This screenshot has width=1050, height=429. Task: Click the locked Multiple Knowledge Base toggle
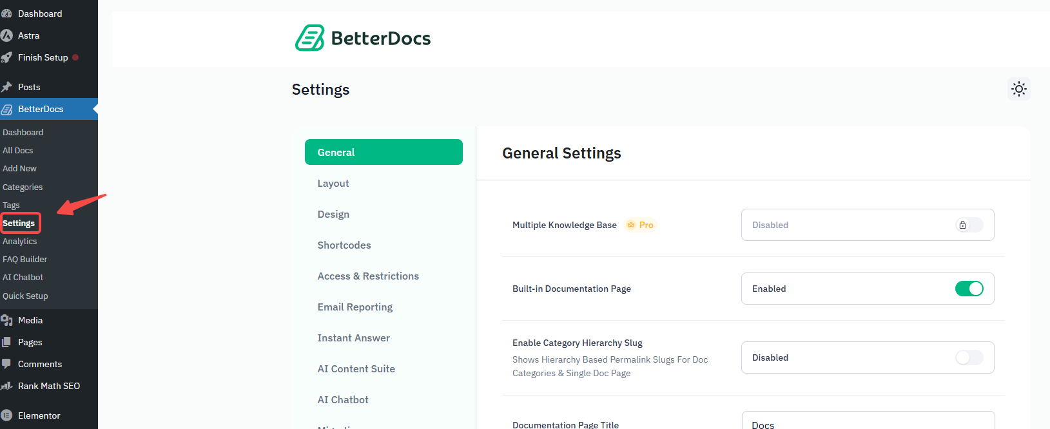point(969,225)
